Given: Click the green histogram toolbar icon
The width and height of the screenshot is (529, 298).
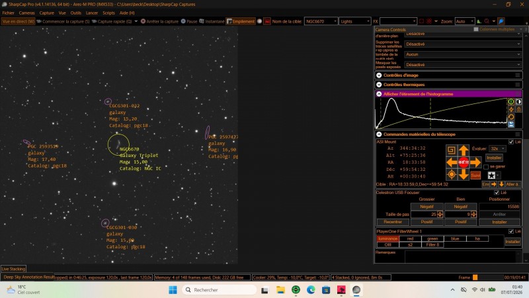Looking at the screenshot, I should pos(479,21).
